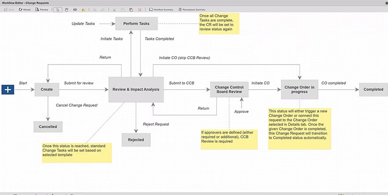Image resolution: width=388 pixels, height=195 pixels.
Task: Click the undo arrow icon
Action: coord(95,9)
